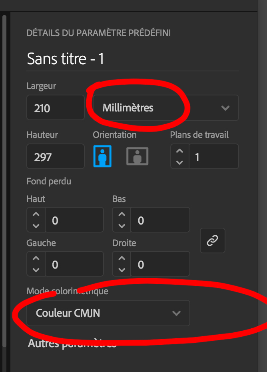This screenshot has height=372, width=267.
Task: Toggle the bleed link chain icon
Action: coord(212,241)
